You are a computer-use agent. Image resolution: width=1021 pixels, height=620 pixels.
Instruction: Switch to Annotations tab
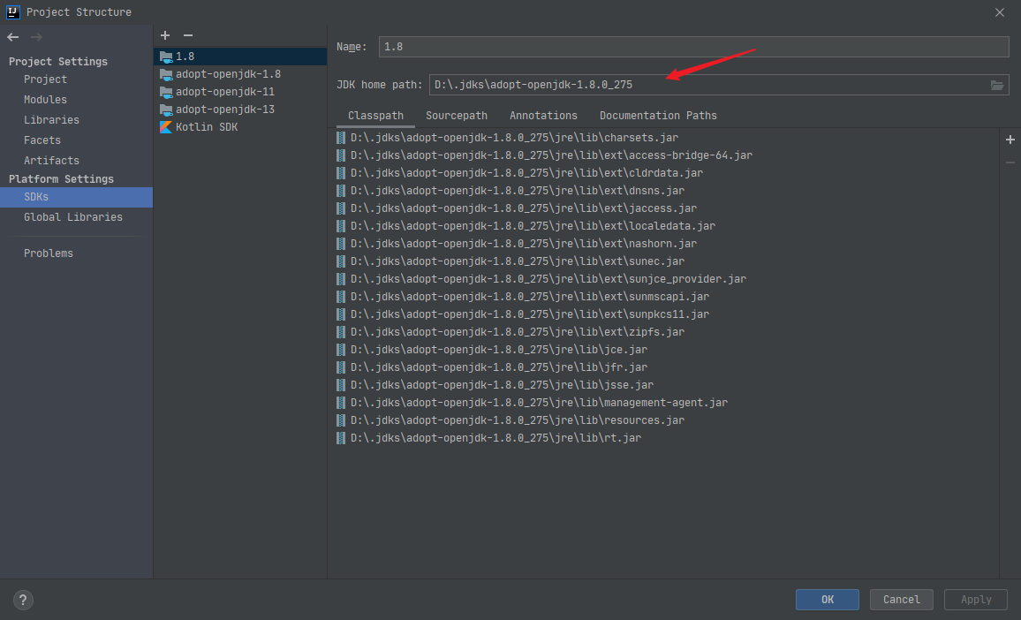coord(543,116)
